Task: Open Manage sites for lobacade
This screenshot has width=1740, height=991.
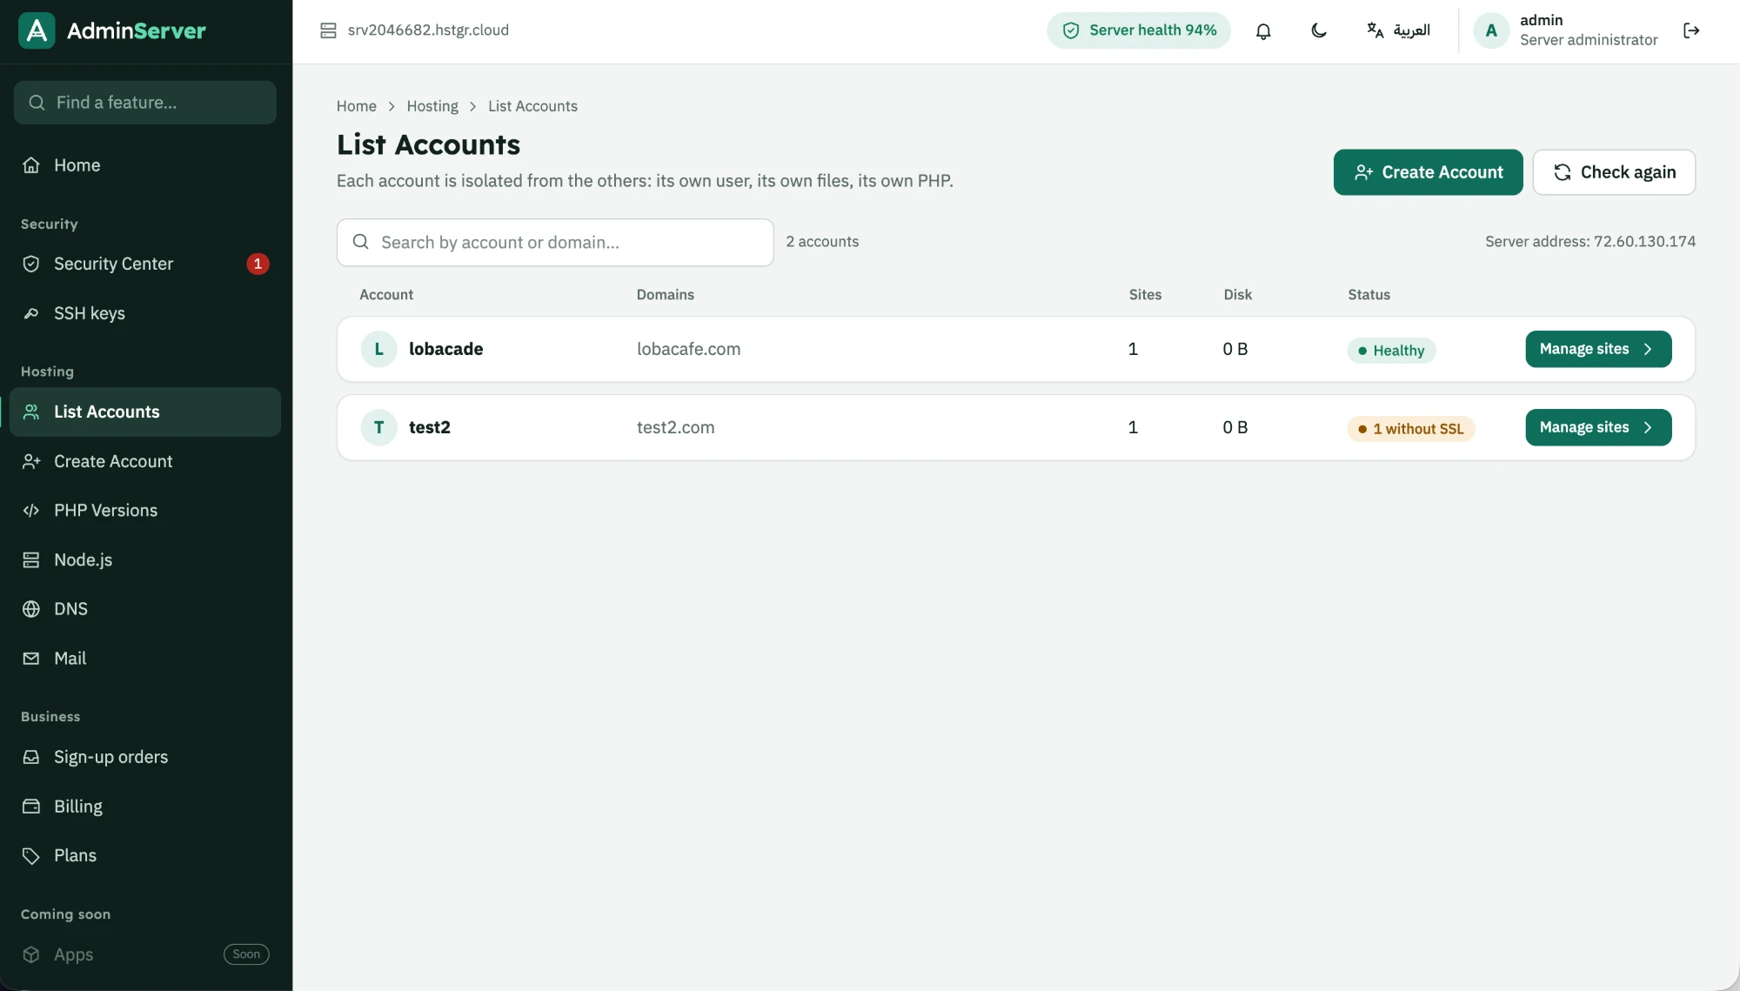Action: (1598, 349)
